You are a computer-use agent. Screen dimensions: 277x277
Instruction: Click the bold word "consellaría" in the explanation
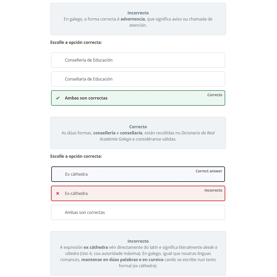[x=131, y=133]
